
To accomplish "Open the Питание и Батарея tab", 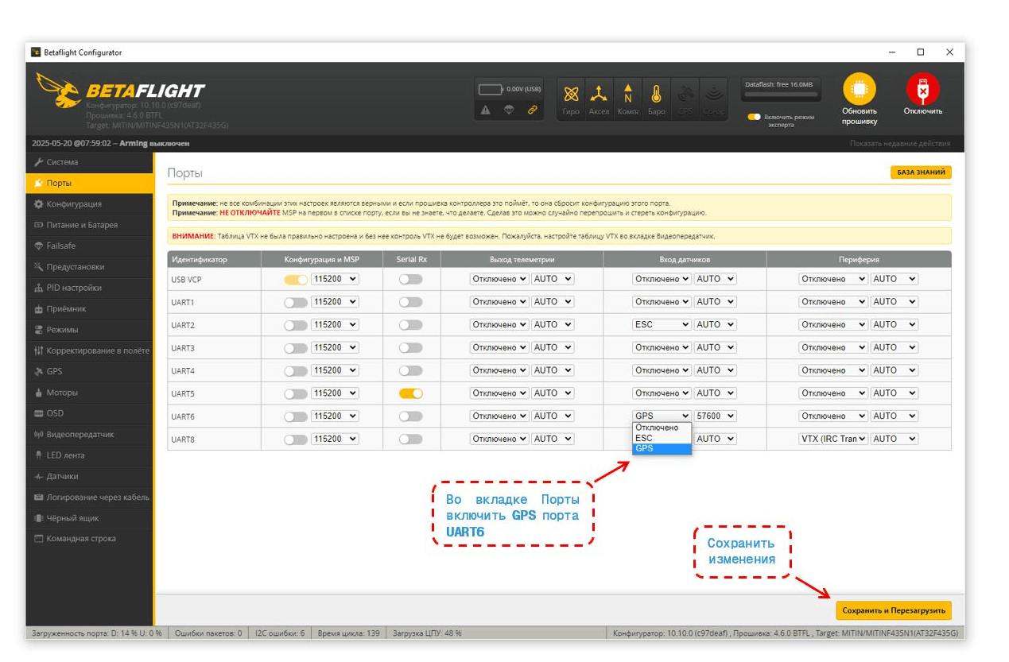I will (x=89, y=225).
